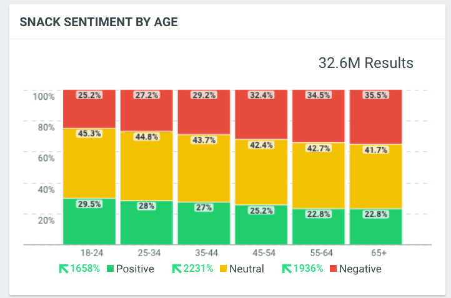451x298 pixels.
Task: Toggle the red Negative legend swatch
Action: [x=334, y=269]
